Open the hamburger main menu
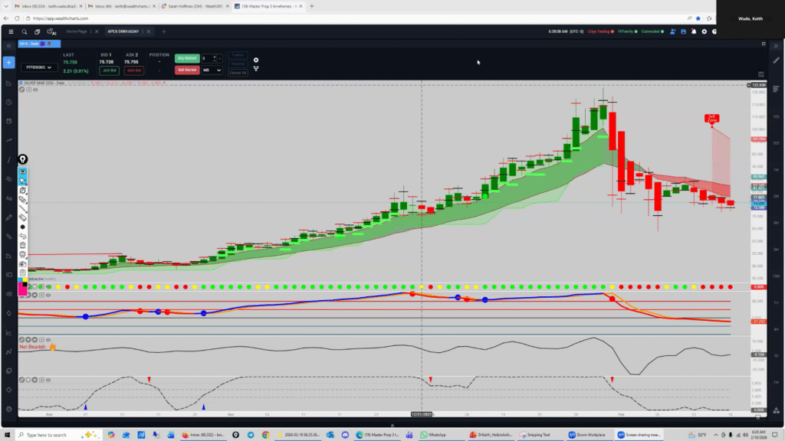This screenshot has height=441, width=785. coord(11,31)
